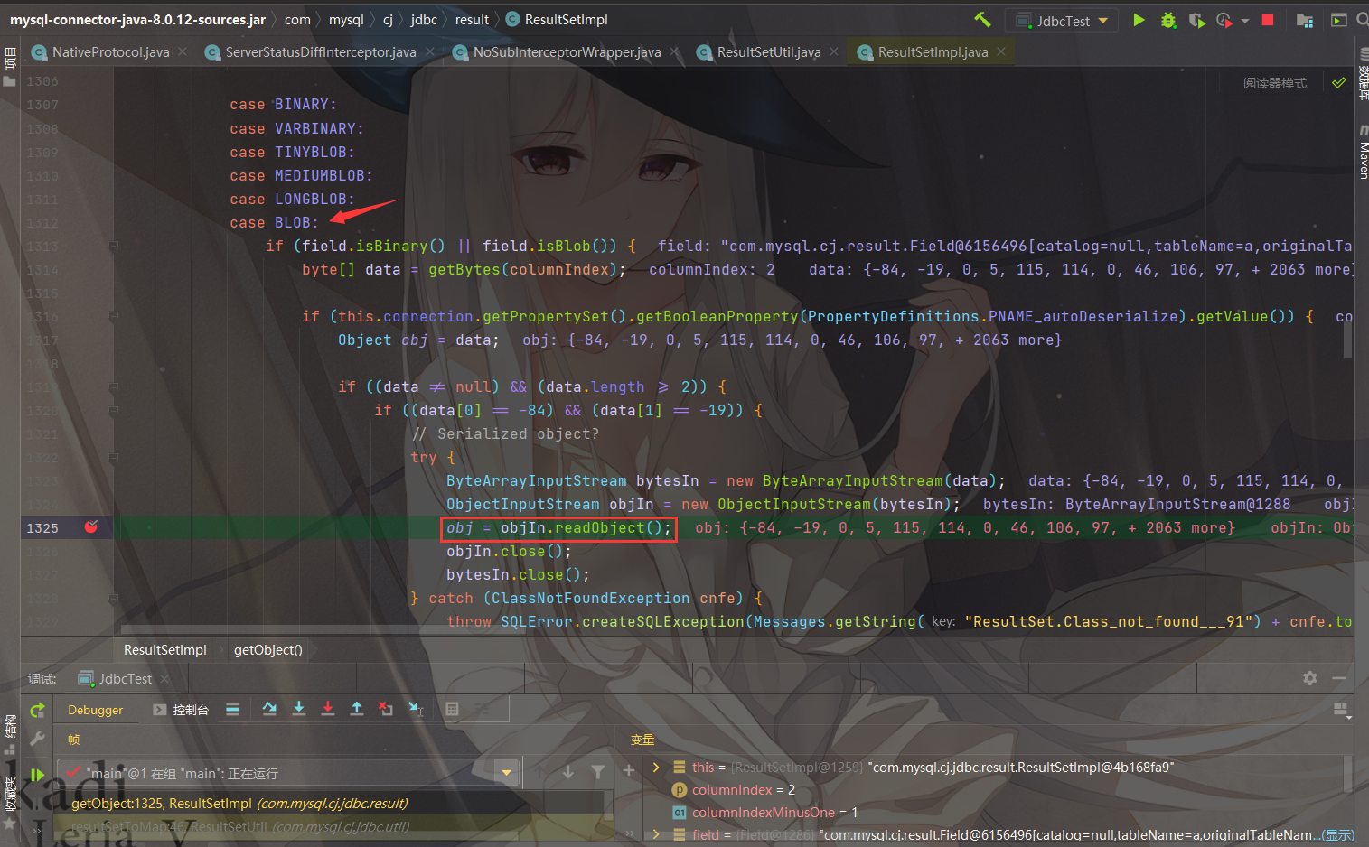The image size is (1369, 847).
Task: Click the Step Out debugger icon
Action: pyautogui.click(x=357, y=709)
